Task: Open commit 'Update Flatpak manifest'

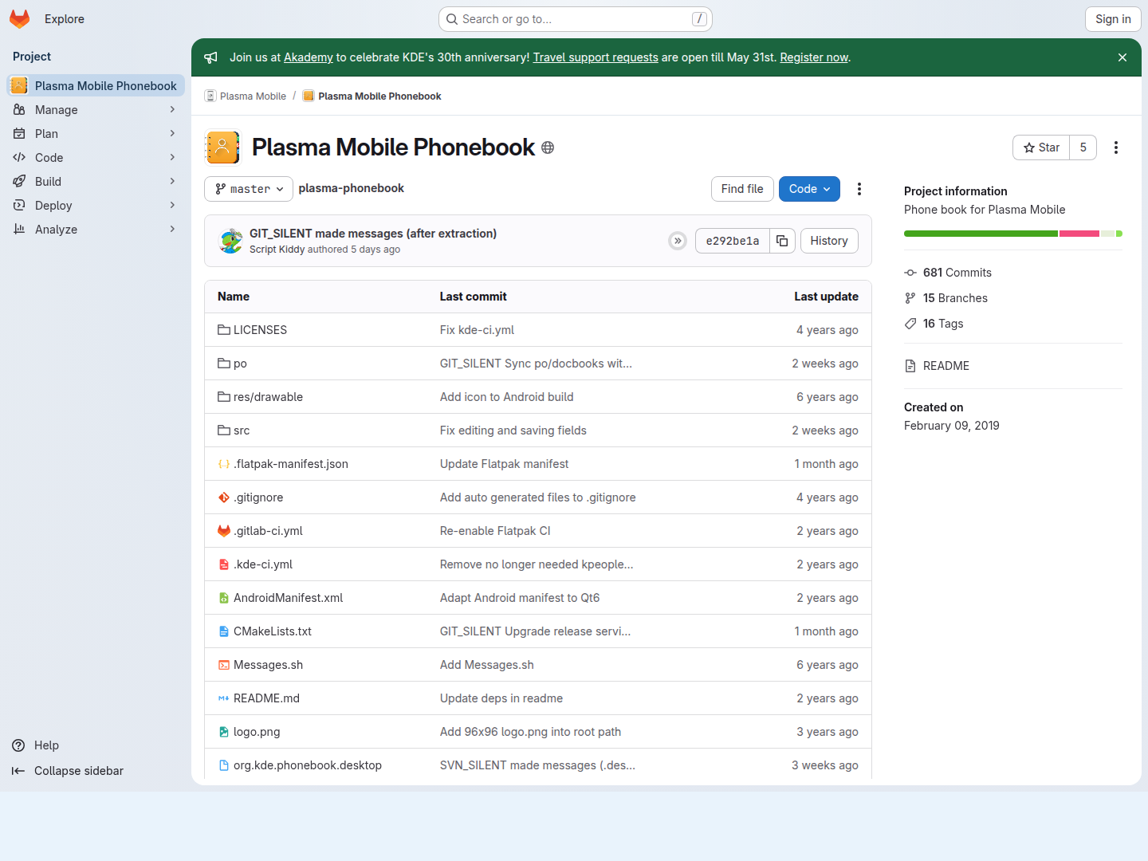Action: [505, 464]
